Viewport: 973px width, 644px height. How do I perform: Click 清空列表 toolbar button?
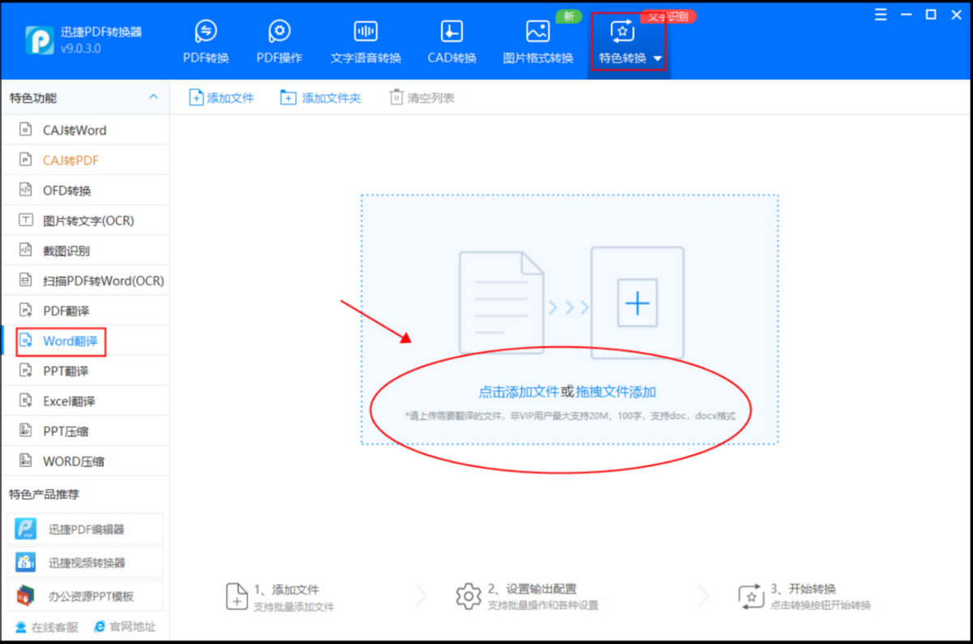422,97
